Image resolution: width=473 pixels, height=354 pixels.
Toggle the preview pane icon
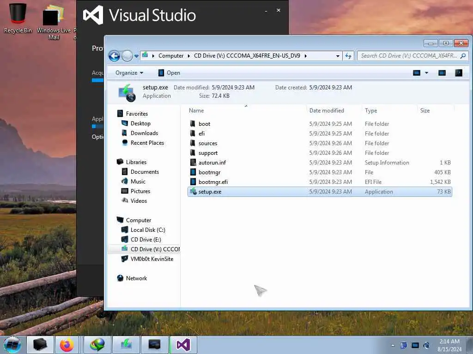442,73
